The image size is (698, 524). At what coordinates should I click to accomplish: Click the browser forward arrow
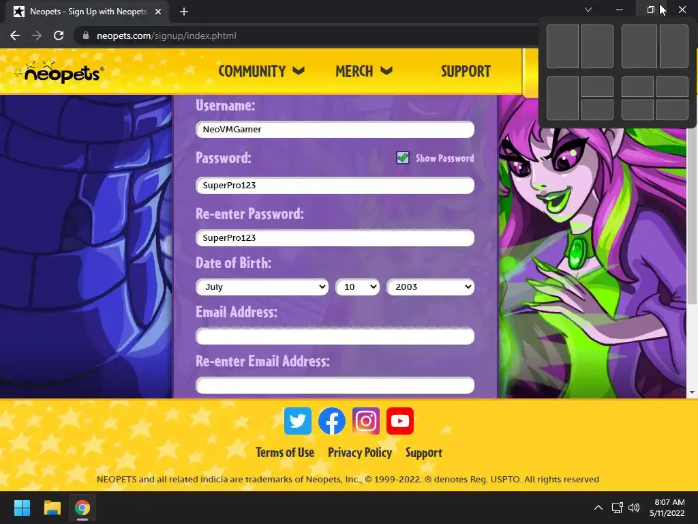click(37, 35)
